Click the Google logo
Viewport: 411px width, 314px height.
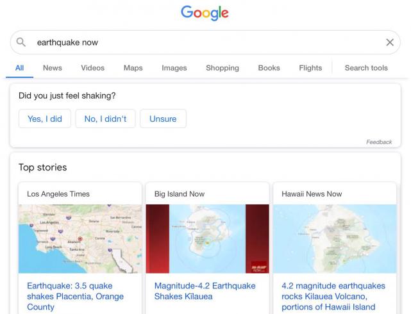pyautogui.click(x=205, y=13)
